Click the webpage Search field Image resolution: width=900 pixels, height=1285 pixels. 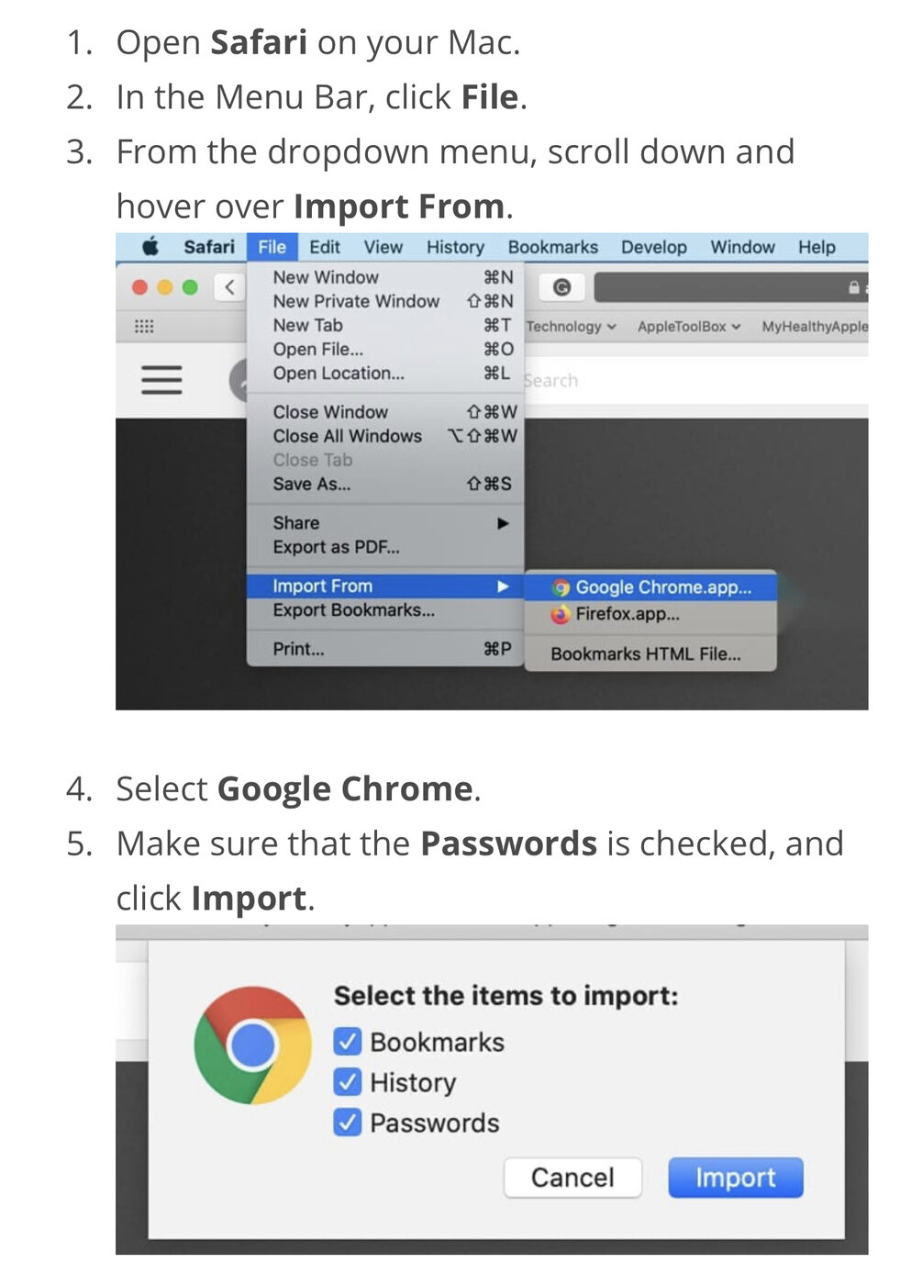695,380
